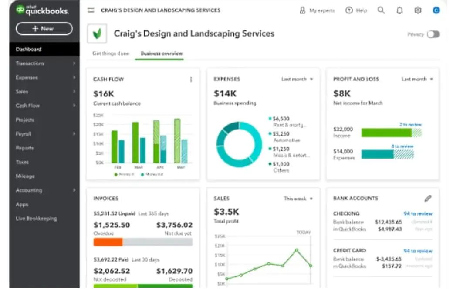Click the $5,250 Automotive legend entry
This screenshot has height=289, width=453.
pos(284,137)
